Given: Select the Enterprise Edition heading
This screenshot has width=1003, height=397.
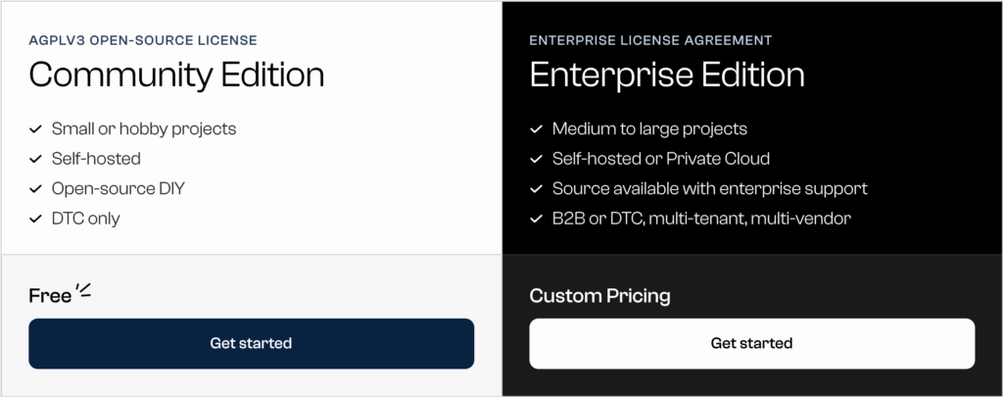Looking at the screenshot, I should coord(667,75).
